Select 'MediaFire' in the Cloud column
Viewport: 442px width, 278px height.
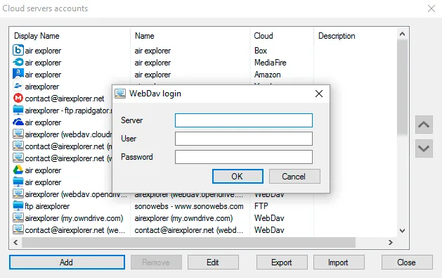tap(271, 63)
